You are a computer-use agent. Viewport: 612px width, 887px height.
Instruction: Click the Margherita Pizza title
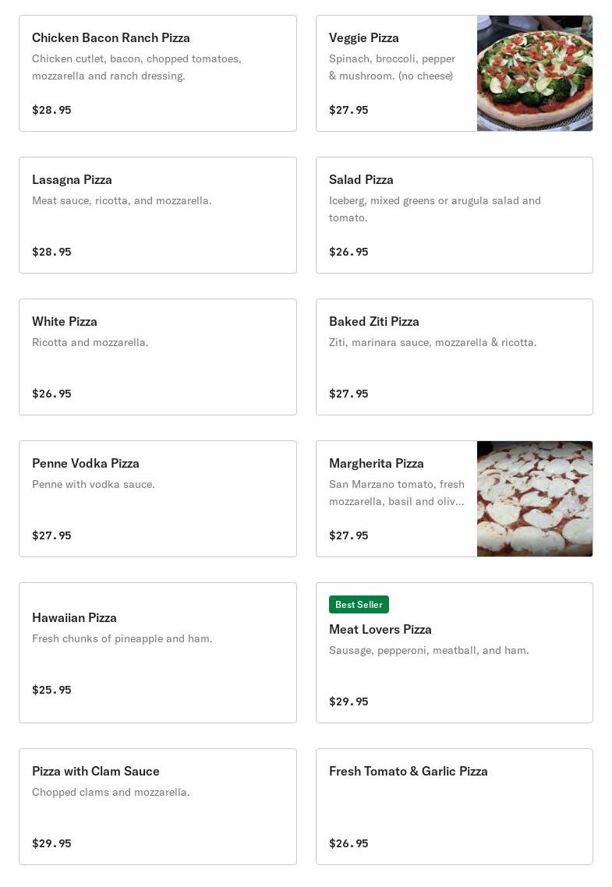click(x=376, y=463)
